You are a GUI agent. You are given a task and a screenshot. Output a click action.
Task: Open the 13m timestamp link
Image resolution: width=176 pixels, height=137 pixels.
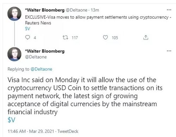tap(95, 10)
